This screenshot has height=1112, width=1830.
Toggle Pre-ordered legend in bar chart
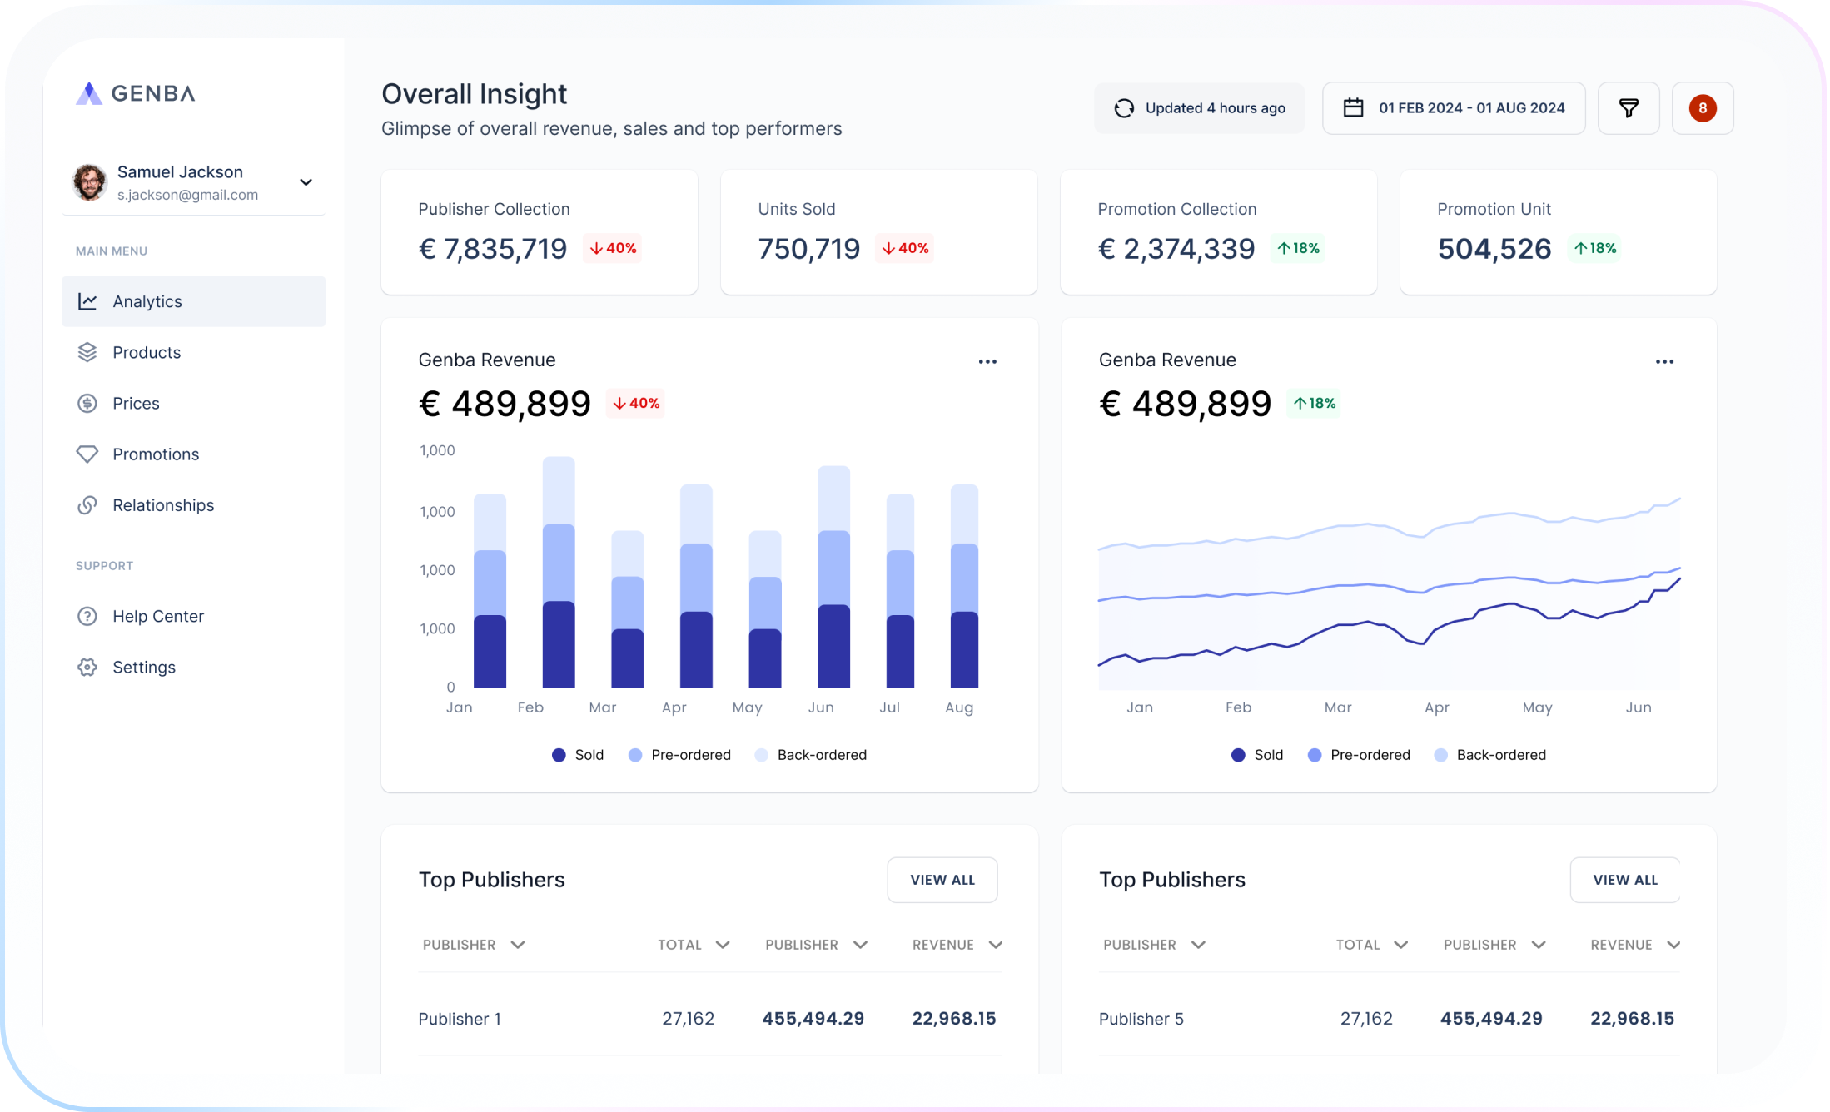click(x=679, y=755)
